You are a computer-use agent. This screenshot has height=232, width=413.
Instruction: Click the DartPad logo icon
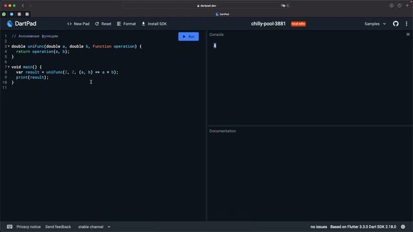point(10,24)
